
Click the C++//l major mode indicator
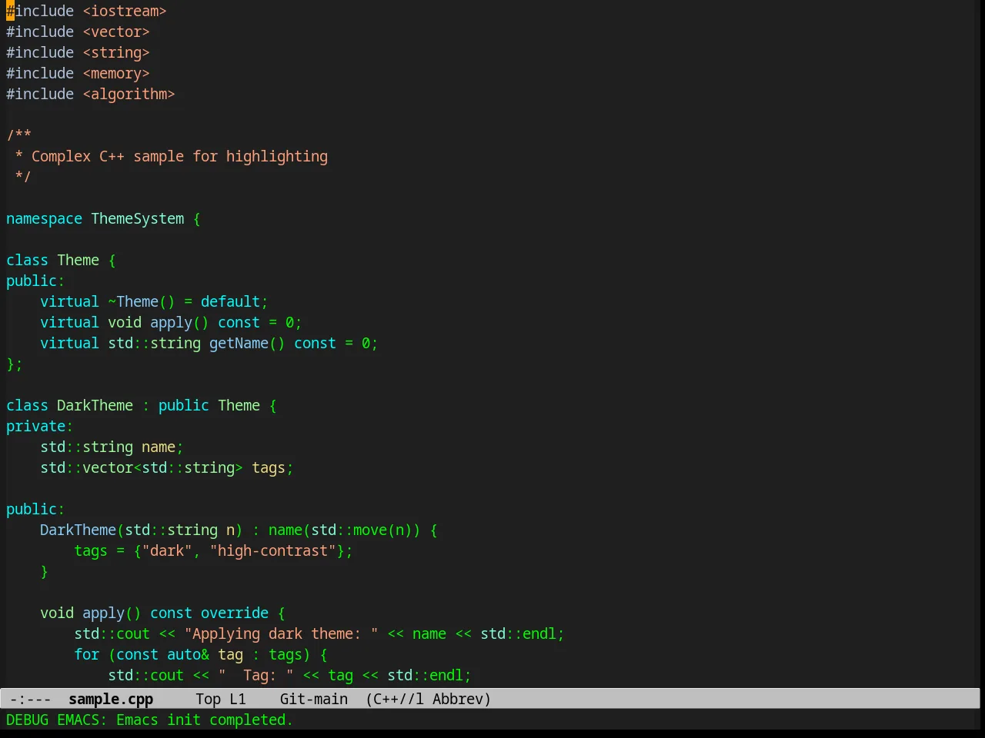coord(395,699)
